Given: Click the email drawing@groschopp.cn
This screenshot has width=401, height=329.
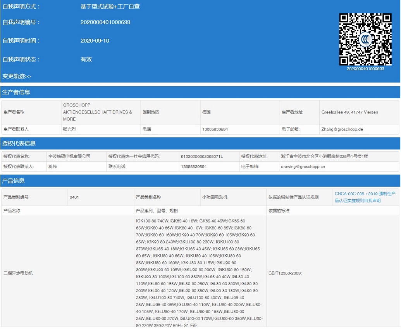Looking at the screenshot, I should [x=303, y=166].
